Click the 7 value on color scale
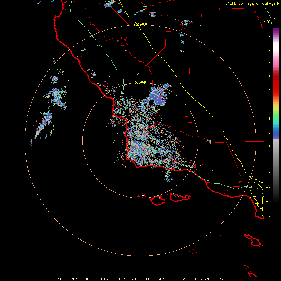 pos(269,35)
